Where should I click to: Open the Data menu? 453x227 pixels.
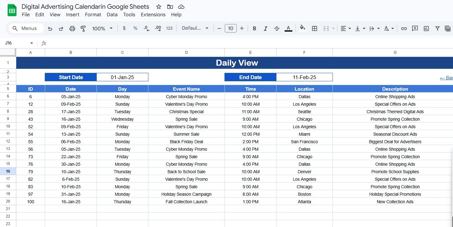click(112, 15)
